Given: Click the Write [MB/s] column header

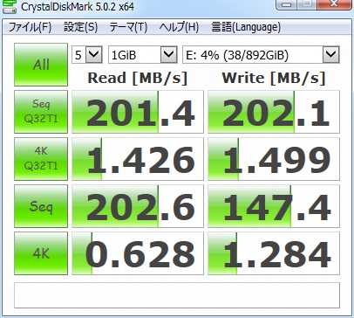Looking at the screenshot, I should (274, 78).
